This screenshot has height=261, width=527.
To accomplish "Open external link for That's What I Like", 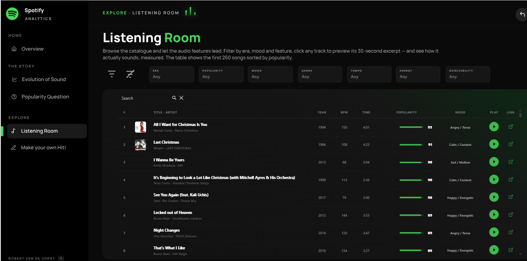I will pyautogui.click(x=511, y=250).
